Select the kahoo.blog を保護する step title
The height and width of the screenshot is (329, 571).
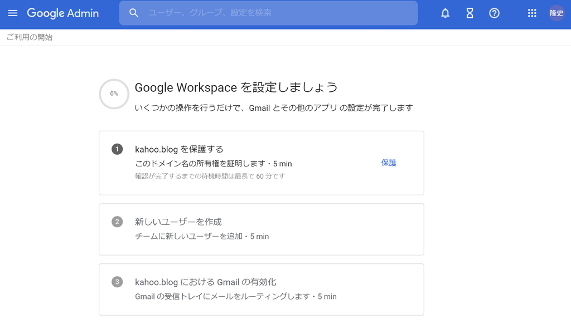tap(179, 149)
